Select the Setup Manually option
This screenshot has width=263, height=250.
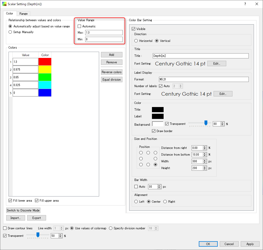(10, 32)
